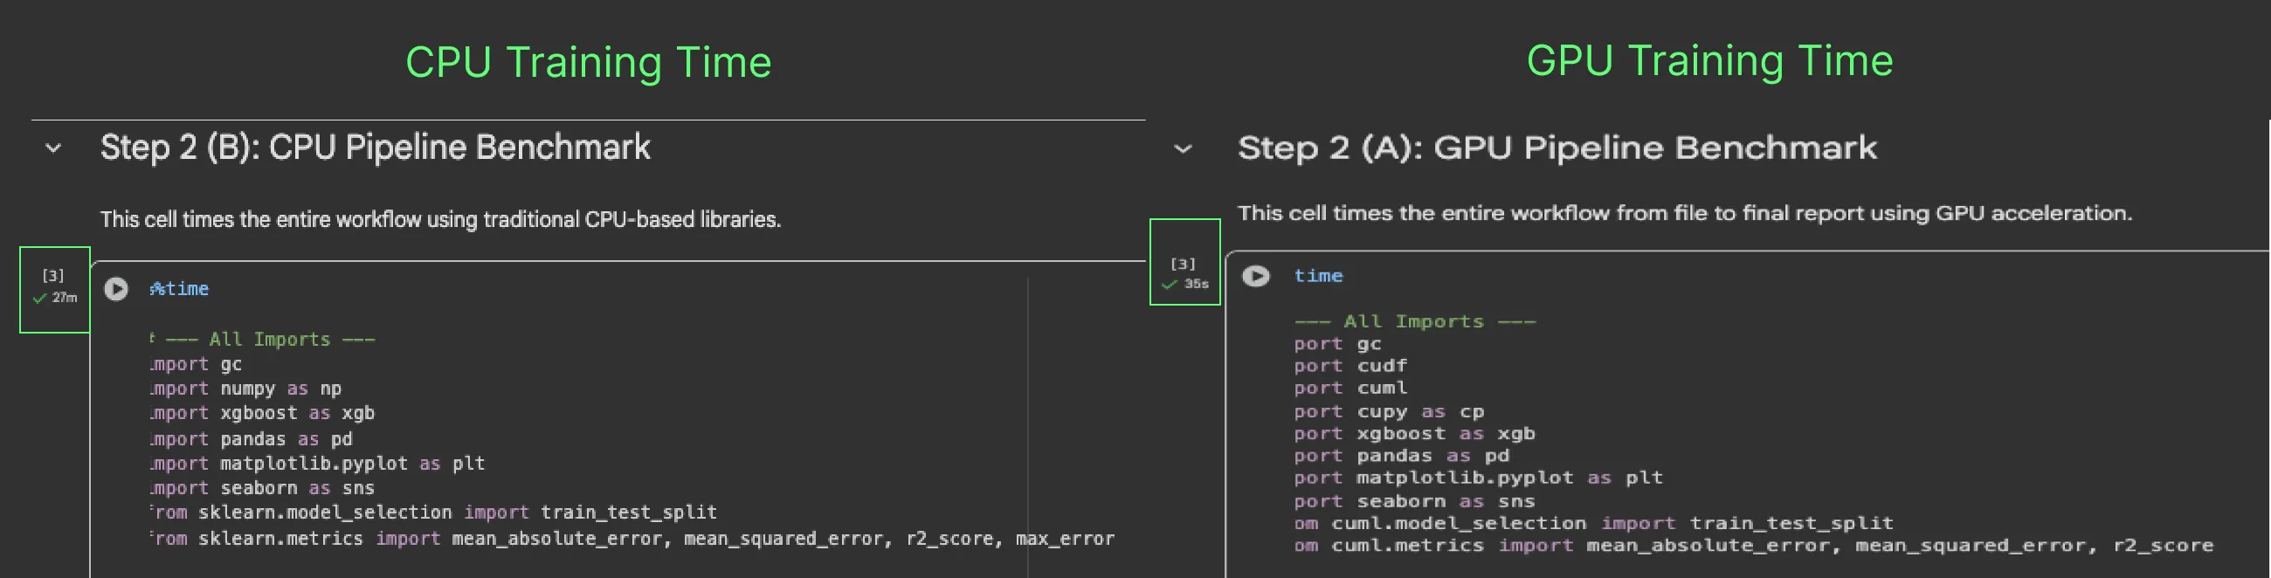Place cursor on the sklearn.metrics import line
This screenshot has width=2271, height=578.
pyautogui.click(x=632, y=539)
